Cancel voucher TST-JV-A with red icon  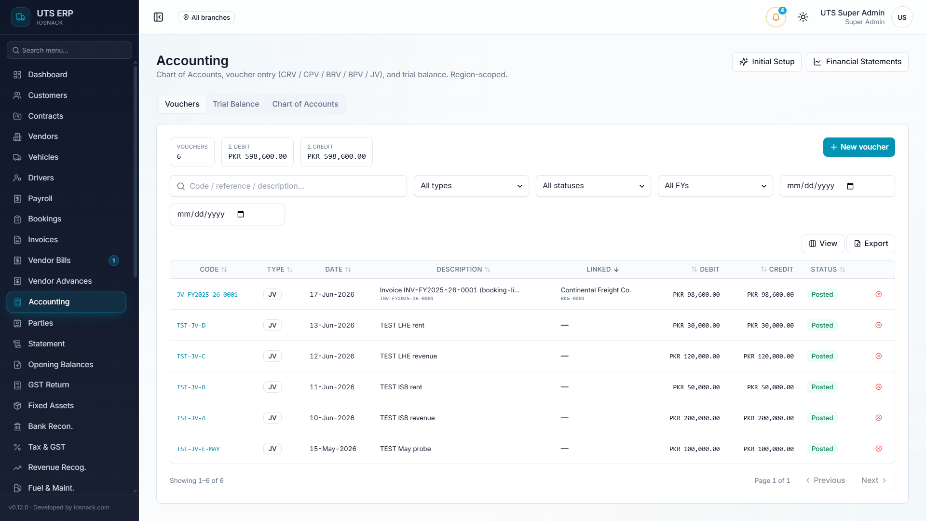pyautogui.click(x=878, y=418)
